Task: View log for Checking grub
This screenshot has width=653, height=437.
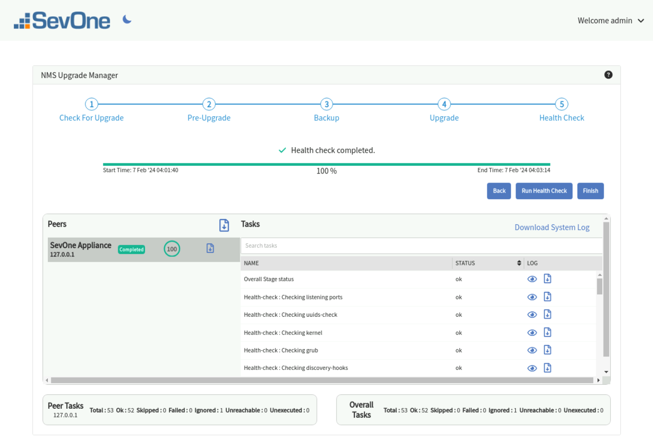Action: point(532,350)
